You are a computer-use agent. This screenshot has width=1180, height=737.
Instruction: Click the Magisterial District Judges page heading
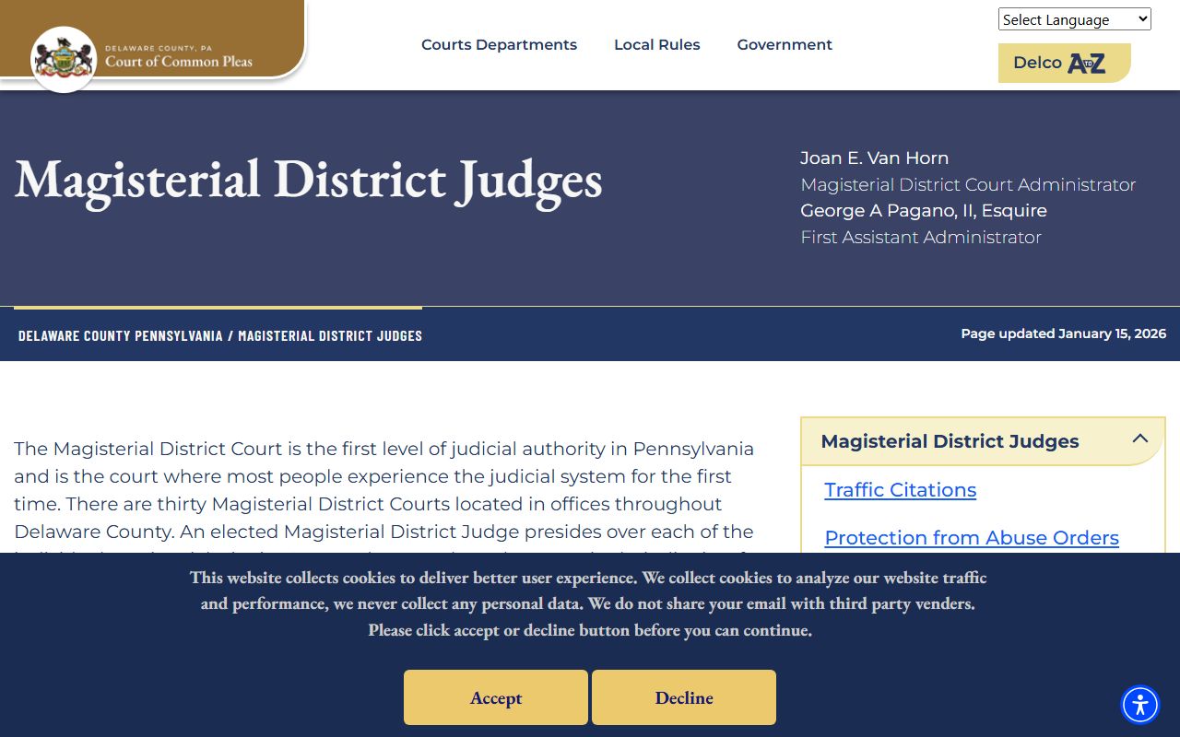point(309,181)
